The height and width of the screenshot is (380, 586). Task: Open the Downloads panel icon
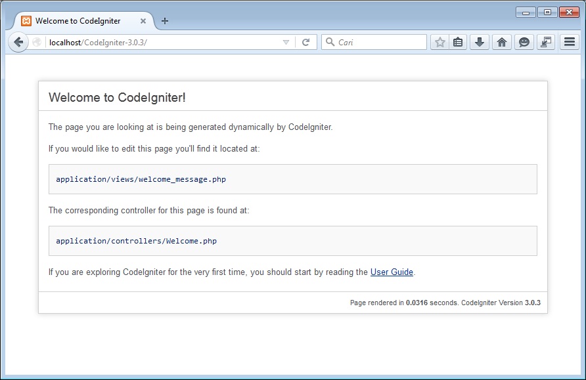click(x=480, y=42)
